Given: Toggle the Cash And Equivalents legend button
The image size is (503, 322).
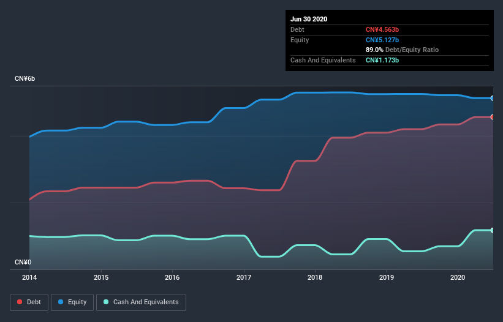Looking at the screenshot, I should (141, 302).
